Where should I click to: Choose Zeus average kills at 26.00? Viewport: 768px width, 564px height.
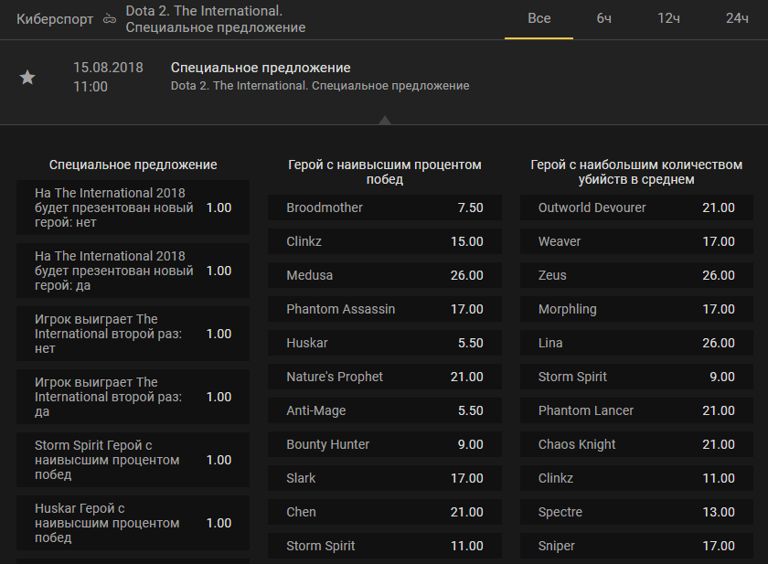click(x=636, y=275)
